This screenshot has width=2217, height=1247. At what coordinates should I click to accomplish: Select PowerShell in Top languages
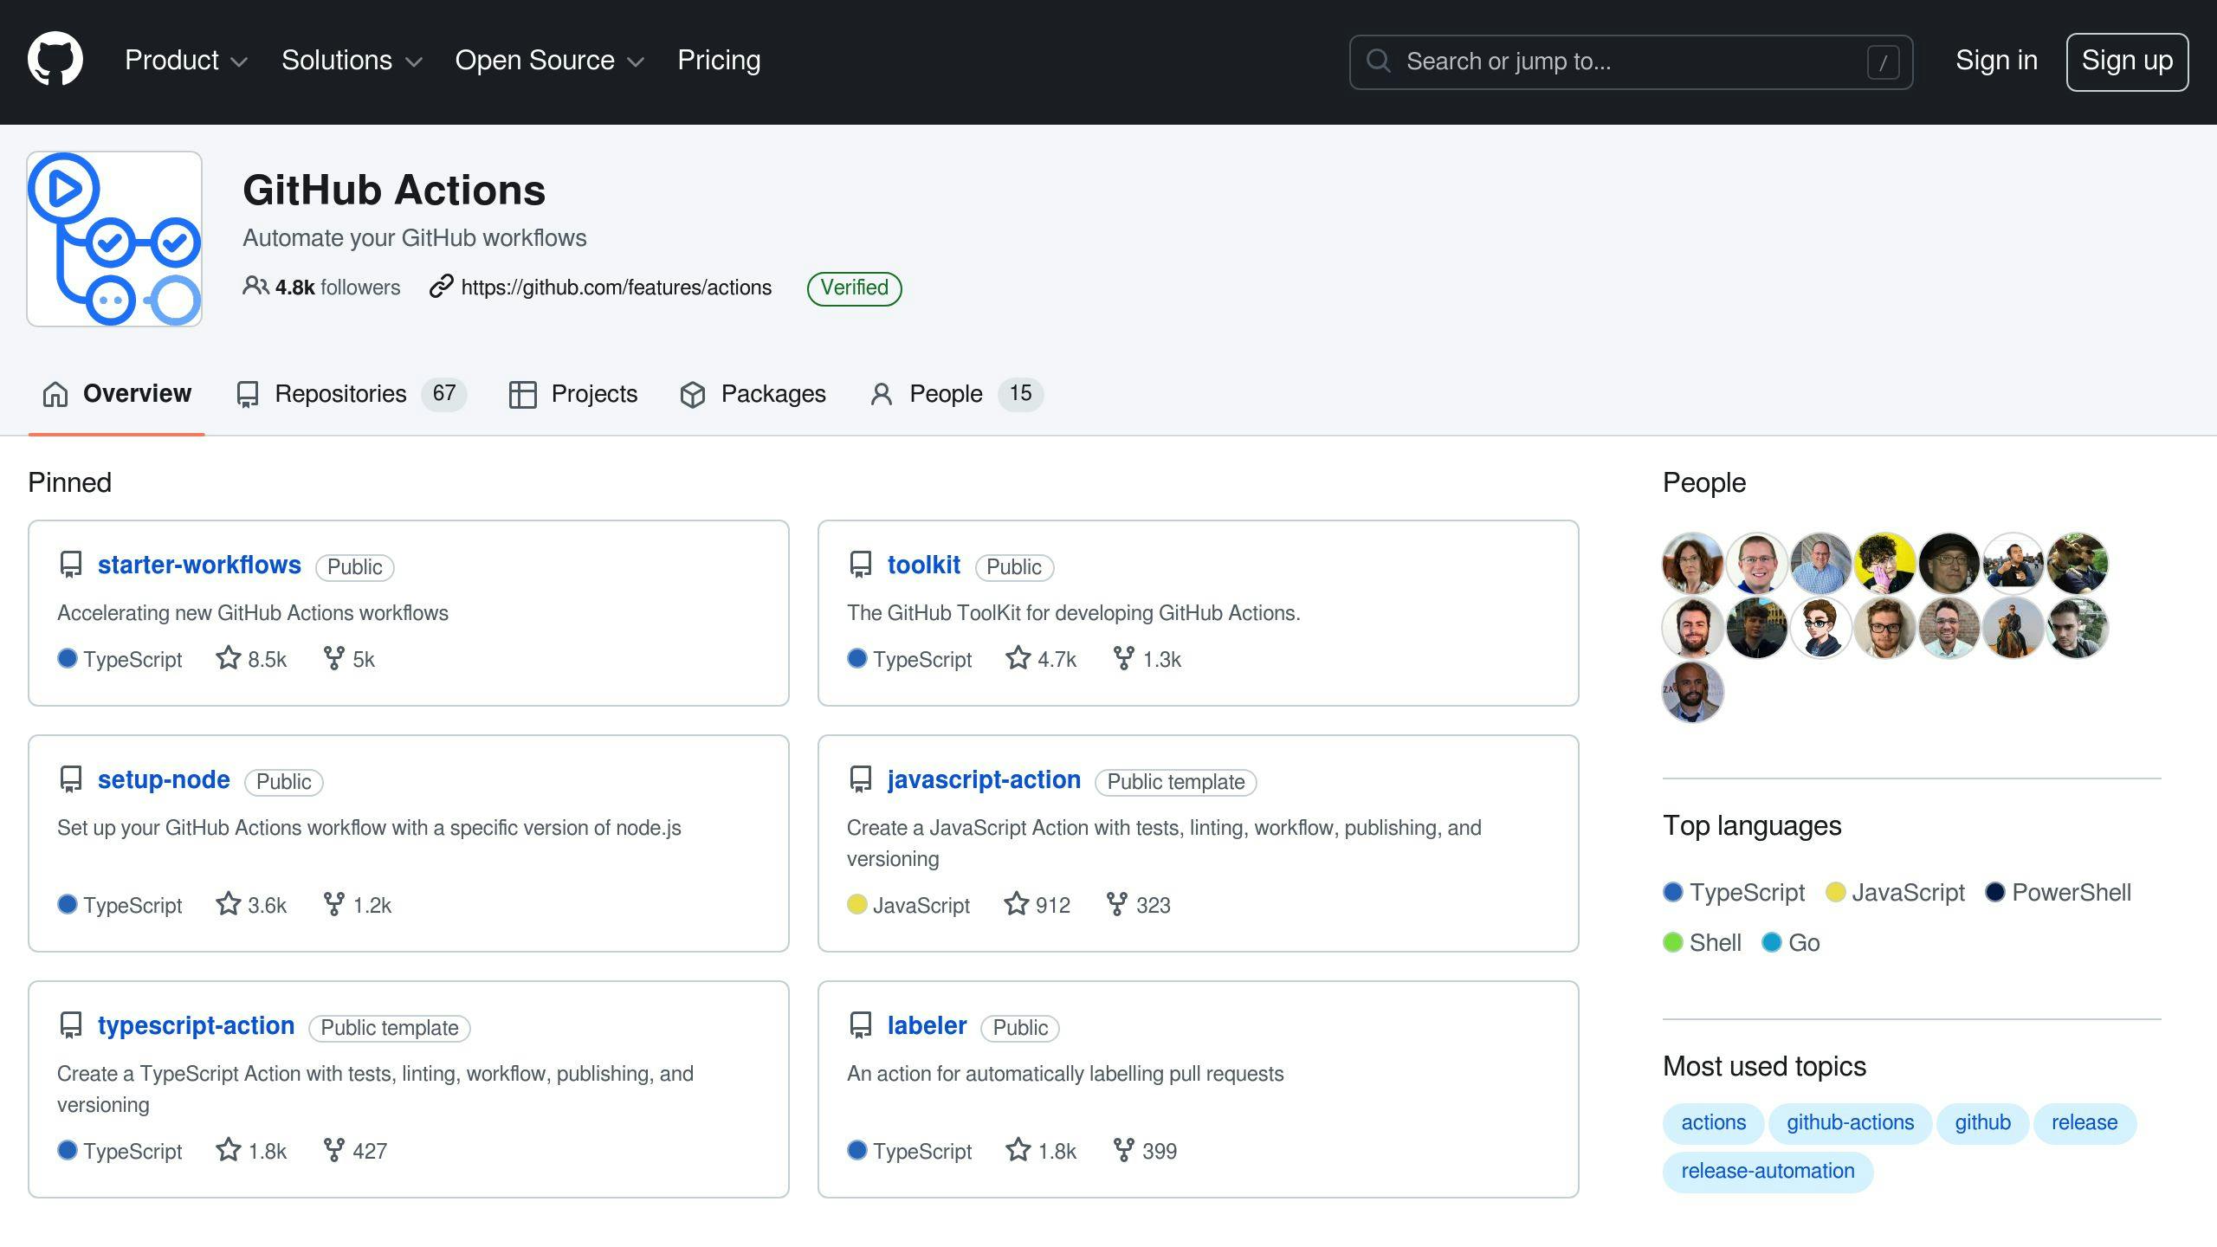[x=2059, y=893]
